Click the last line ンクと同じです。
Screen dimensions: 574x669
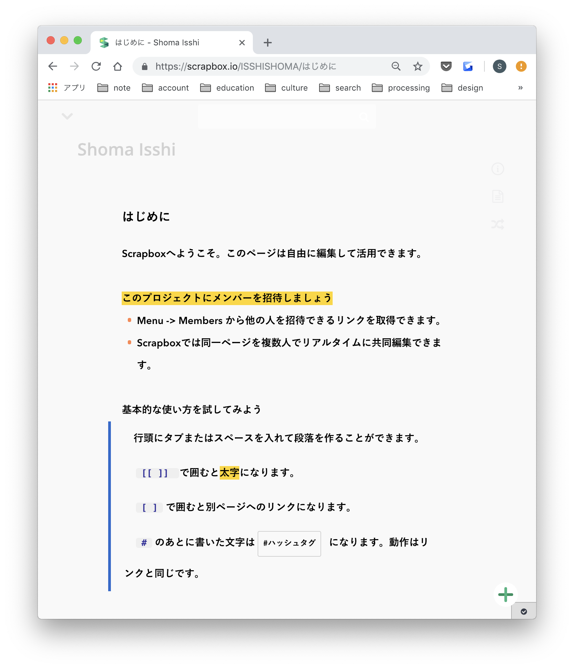tap(162, 573)
